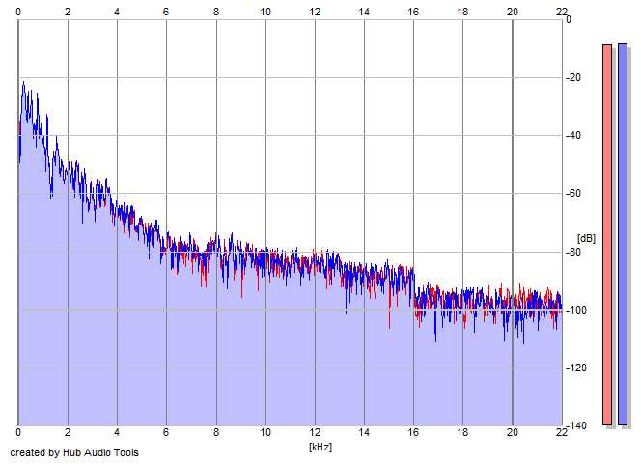641x464 pixels.
Task: Click the 20 kHz label on the top axis
Action: 513,13
